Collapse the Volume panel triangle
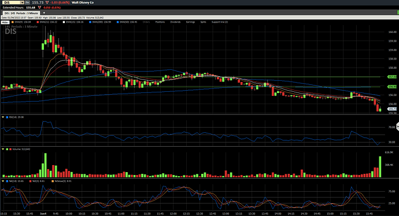Image resolution: width=399 pixels, height=216 pixels. 3,149
